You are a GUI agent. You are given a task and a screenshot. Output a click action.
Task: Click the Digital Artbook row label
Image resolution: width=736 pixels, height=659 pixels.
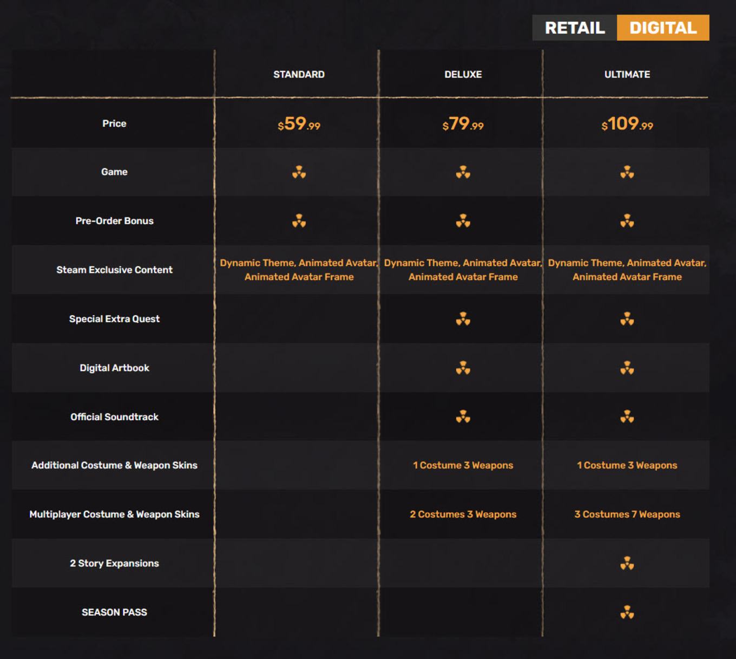pos(114,368)
